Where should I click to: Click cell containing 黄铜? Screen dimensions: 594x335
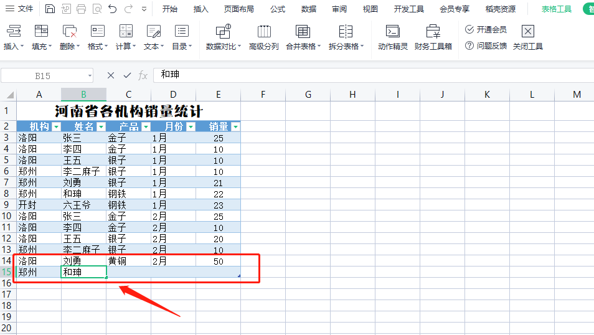click(128, 261)
